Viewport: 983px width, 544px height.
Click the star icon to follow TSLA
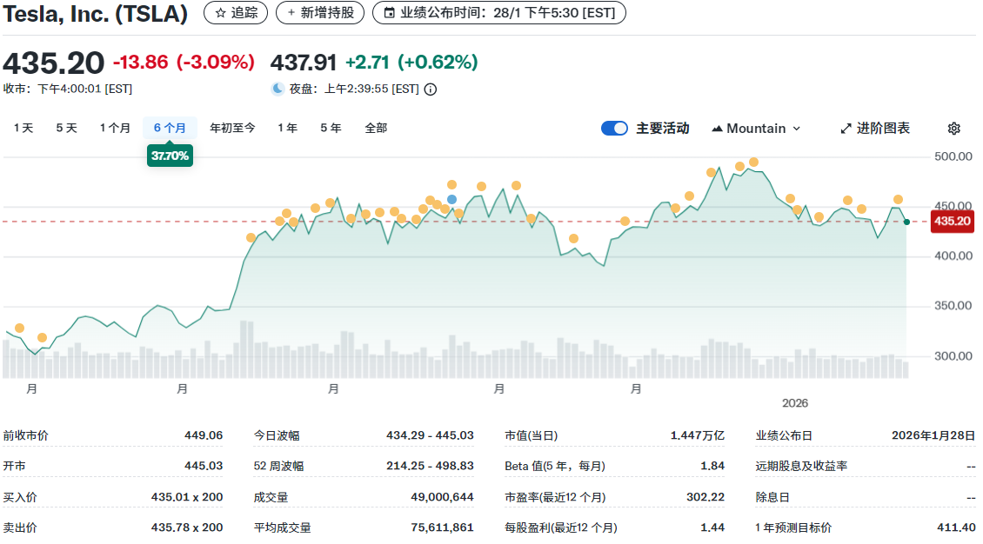(x=219, y=13)
